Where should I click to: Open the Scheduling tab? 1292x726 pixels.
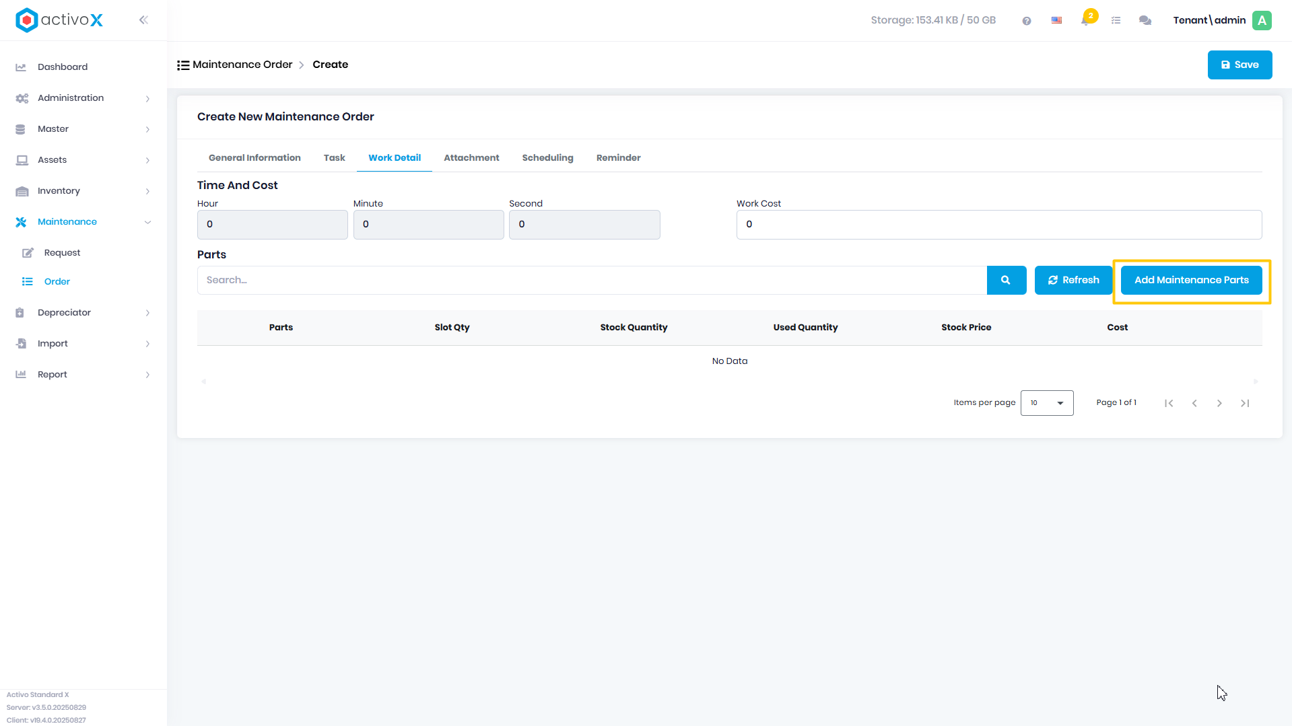tap(547, 158)
